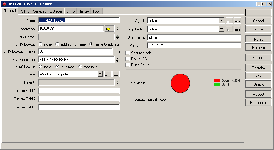
Task: Click the Cancel button
Action: [x=258, y=21]
